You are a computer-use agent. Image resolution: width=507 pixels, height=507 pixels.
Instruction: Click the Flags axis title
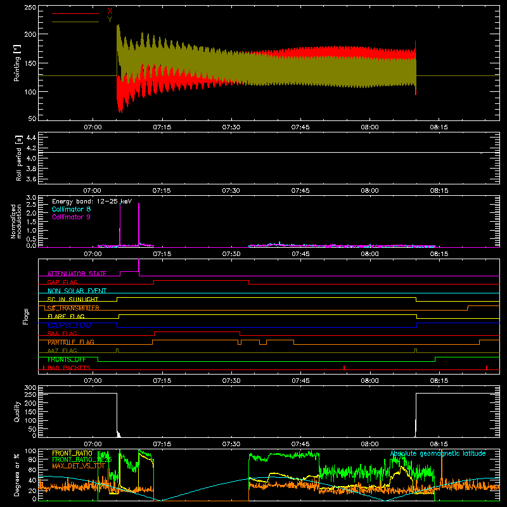click(26, 316)
